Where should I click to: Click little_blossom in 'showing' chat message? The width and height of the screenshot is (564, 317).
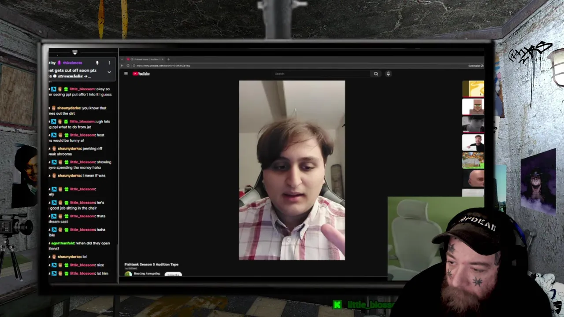(x=82, y=162)
